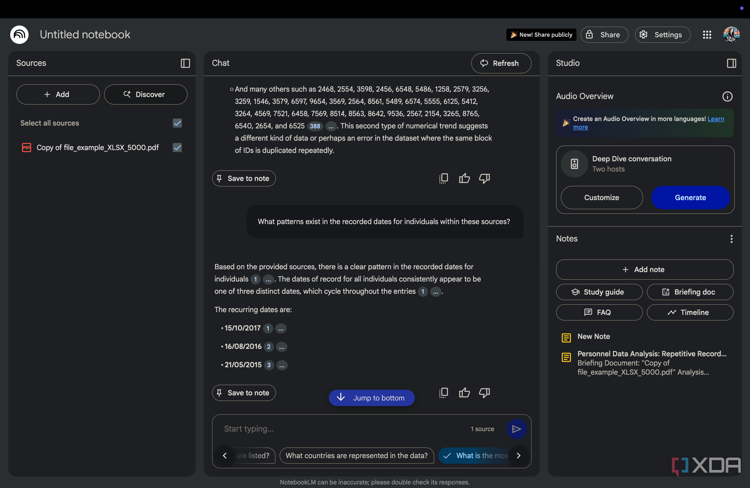750x488 pixels.
Task: Open Settings menu
Action: [662, 35]
